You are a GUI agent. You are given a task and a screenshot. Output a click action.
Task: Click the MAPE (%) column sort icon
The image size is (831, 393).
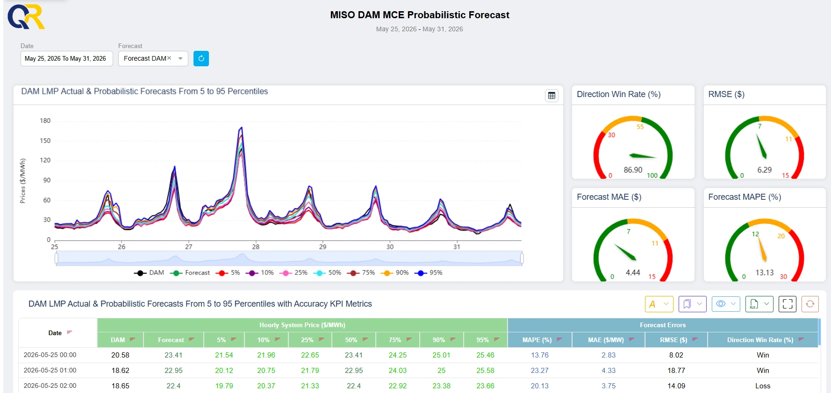tap(559, 339)
